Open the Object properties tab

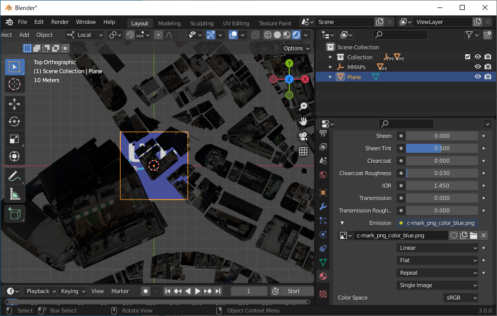point(323,193)
